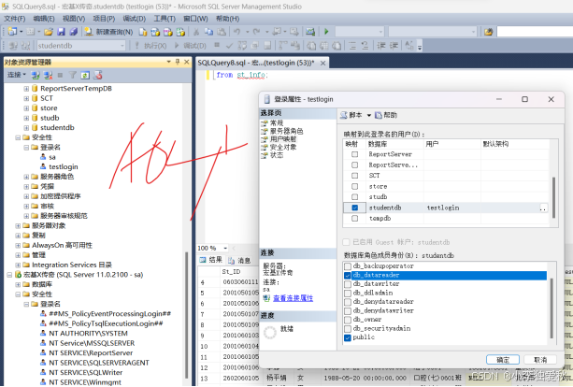Screen dimensions: 573x387
Task: Select the 常规 page in the dialog
Action: [x=277, y=123]
